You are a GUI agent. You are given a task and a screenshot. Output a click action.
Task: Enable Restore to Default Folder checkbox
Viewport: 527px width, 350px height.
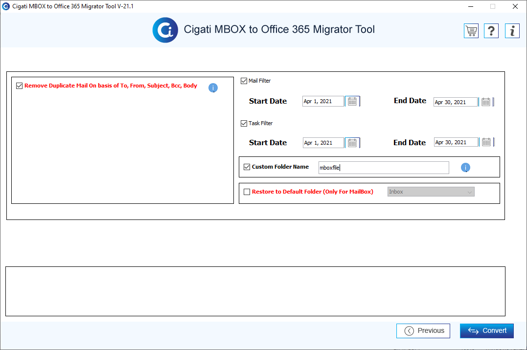coord(247,192)
